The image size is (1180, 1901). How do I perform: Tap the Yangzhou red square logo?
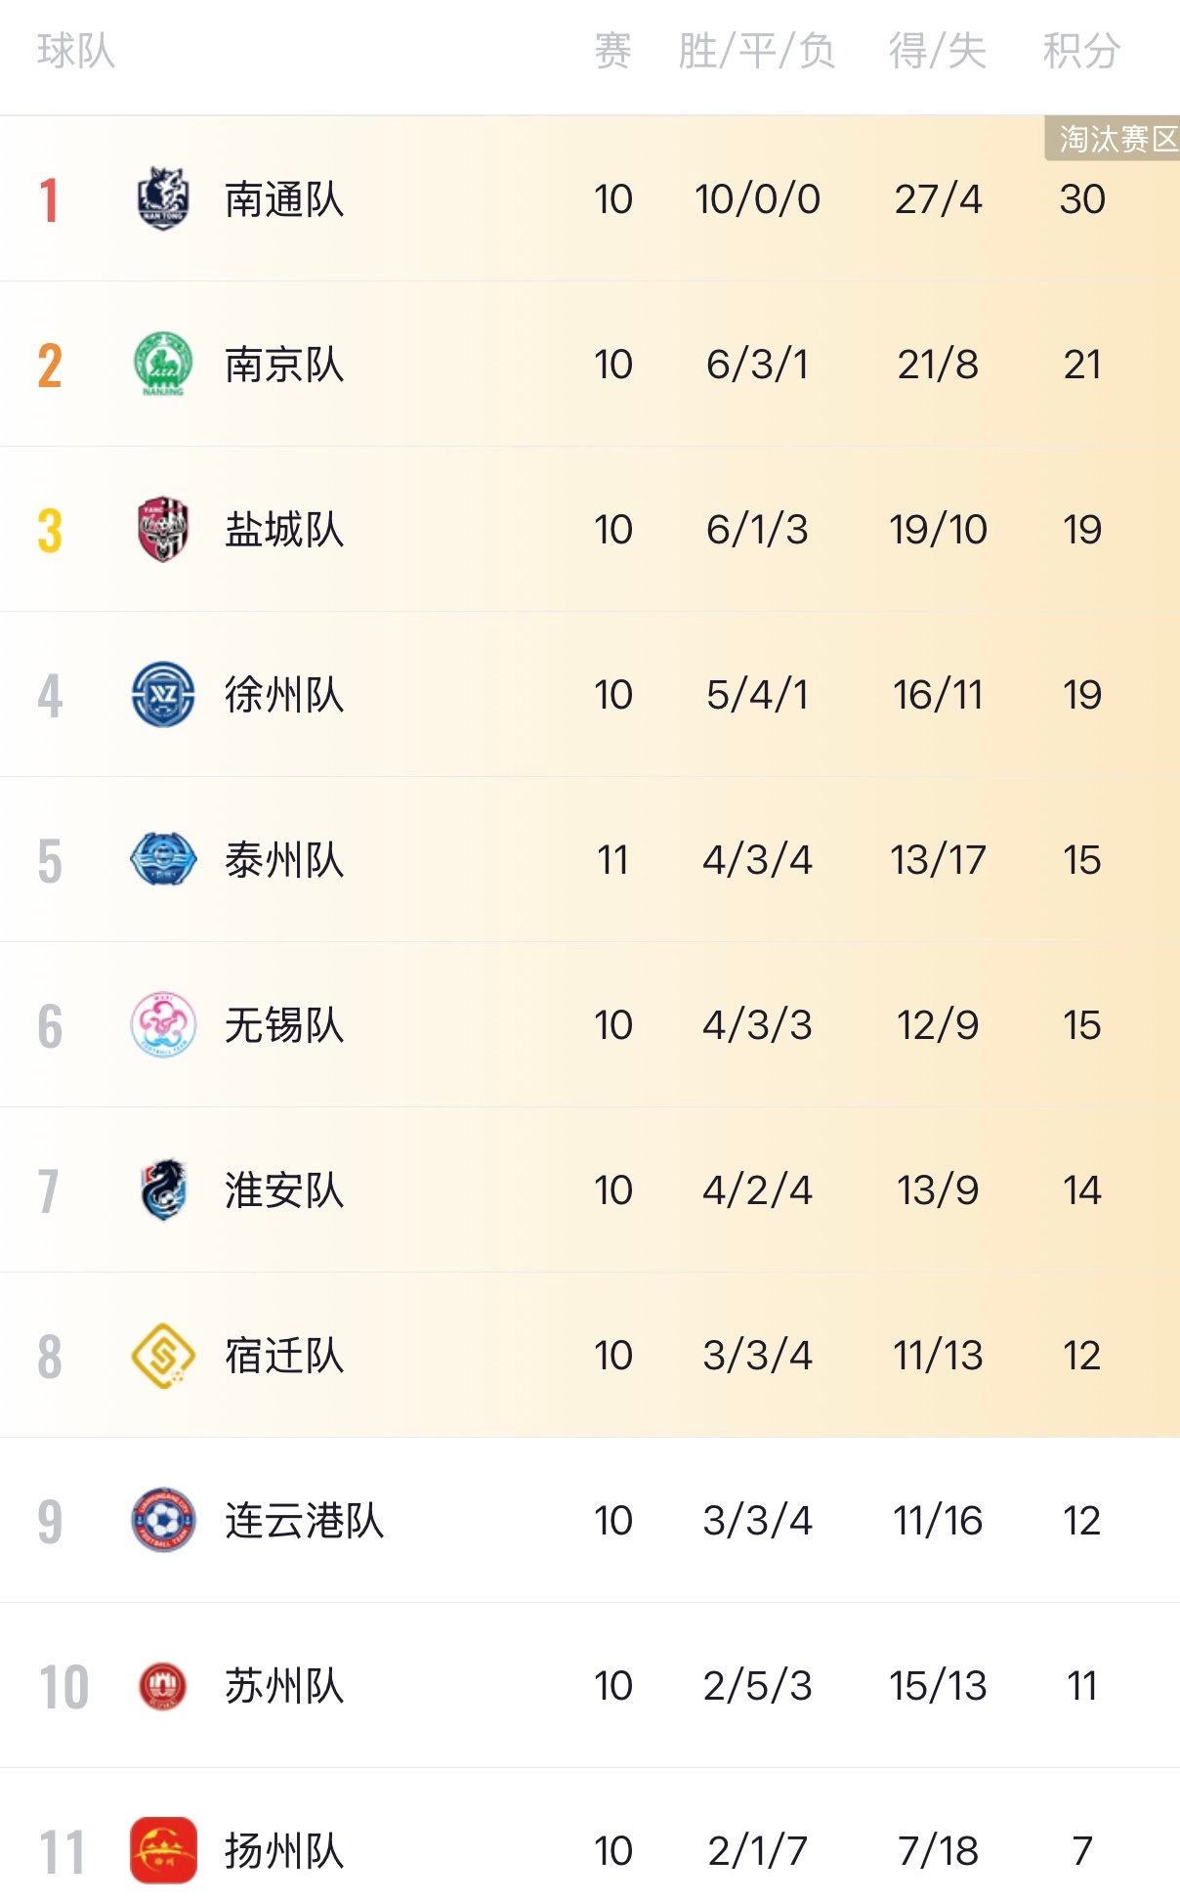click(163, 1850)
